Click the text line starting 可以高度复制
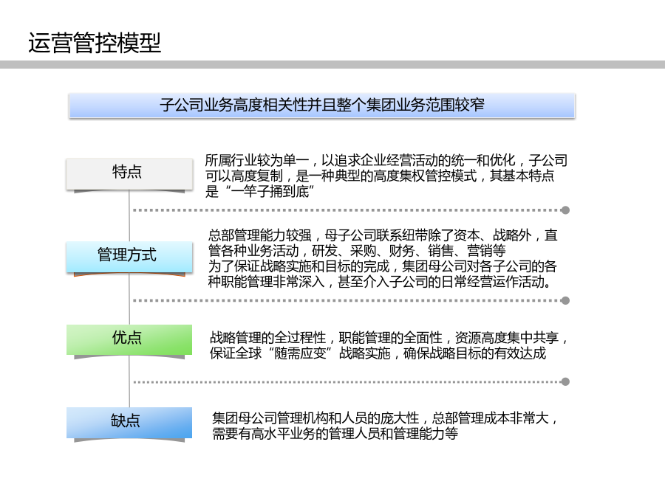Viewport: 665px width, 498px height. coord(380,176)
